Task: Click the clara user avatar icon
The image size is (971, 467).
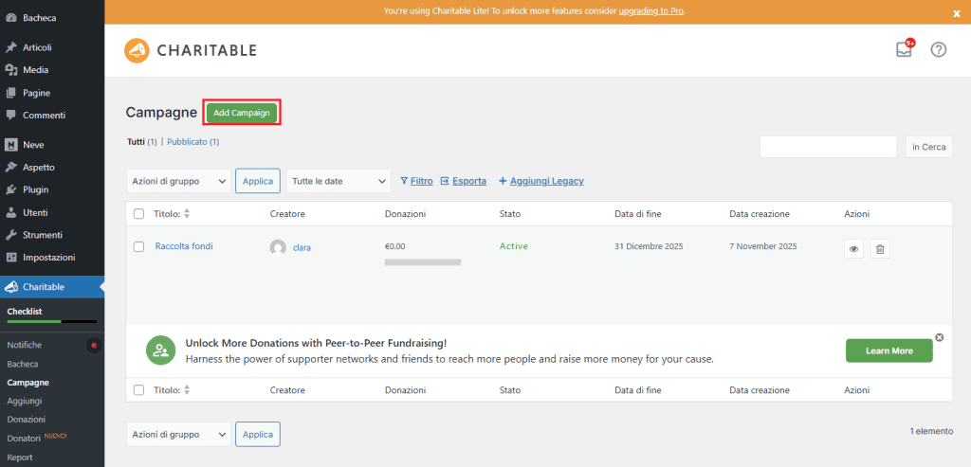Action: (278, 247)
